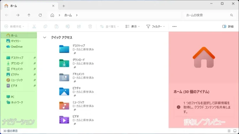239x134 pixels.
Task: Click the Back navigation arrow
Action: coord(7,15)
